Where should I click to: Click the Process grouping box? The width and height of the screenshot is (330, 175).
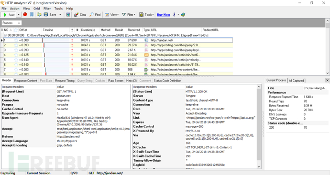point(11,23)
